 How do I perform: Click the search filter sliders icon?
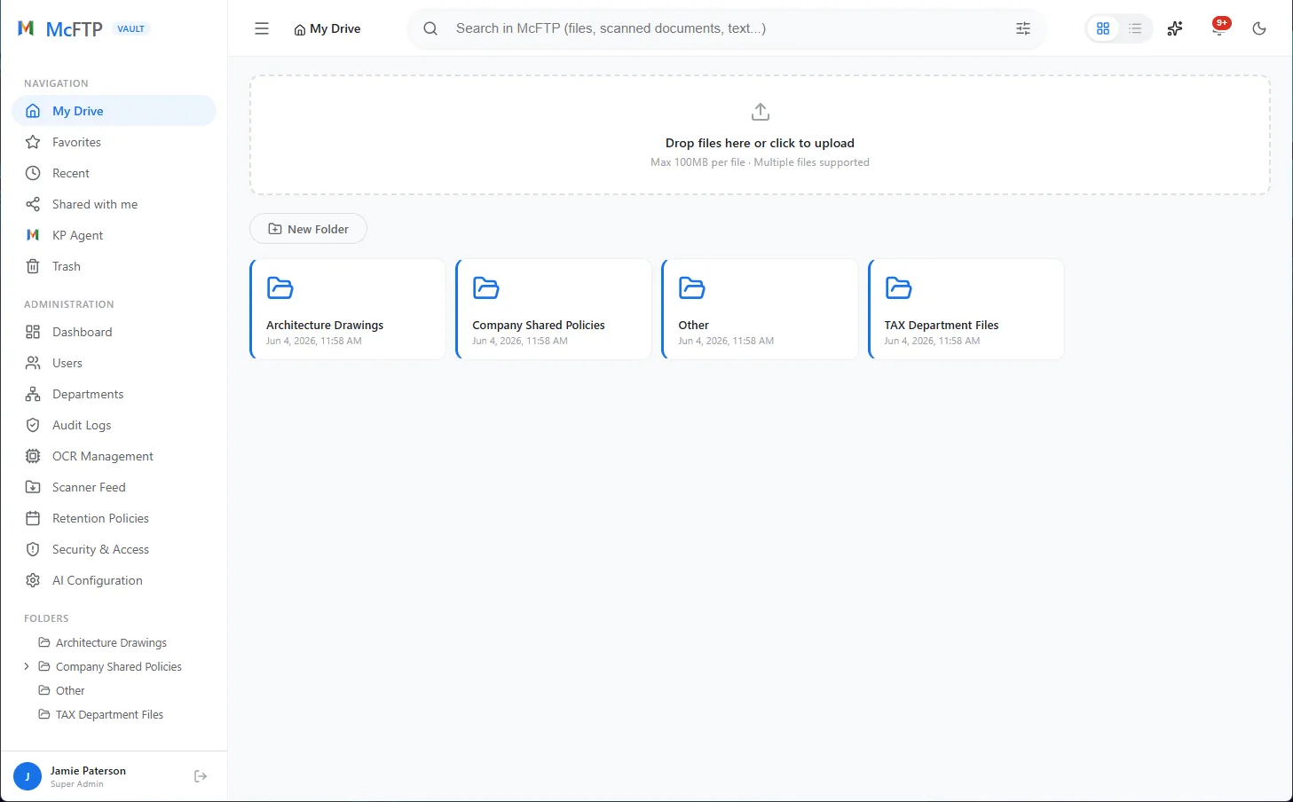click(1023, 28)
